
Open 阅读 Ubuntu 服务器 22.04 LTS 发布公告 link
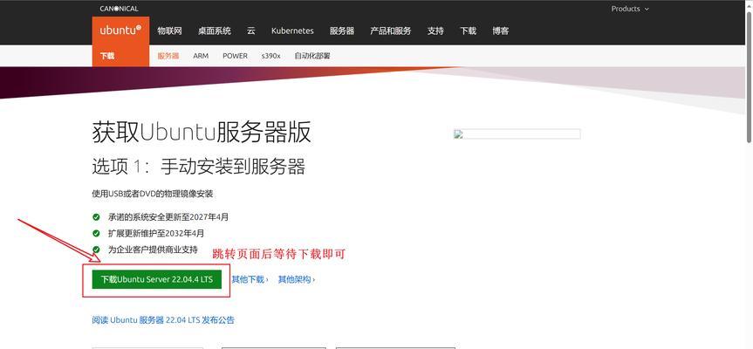[163, 320]
